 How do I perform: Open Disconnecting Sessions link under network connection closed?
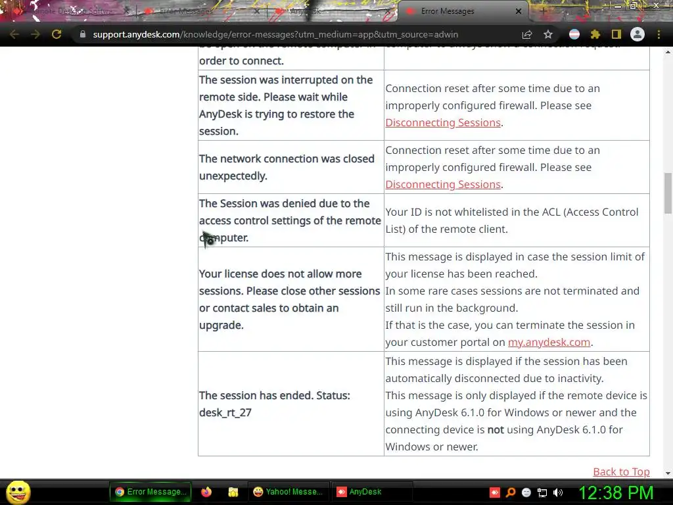coord(443,184)
